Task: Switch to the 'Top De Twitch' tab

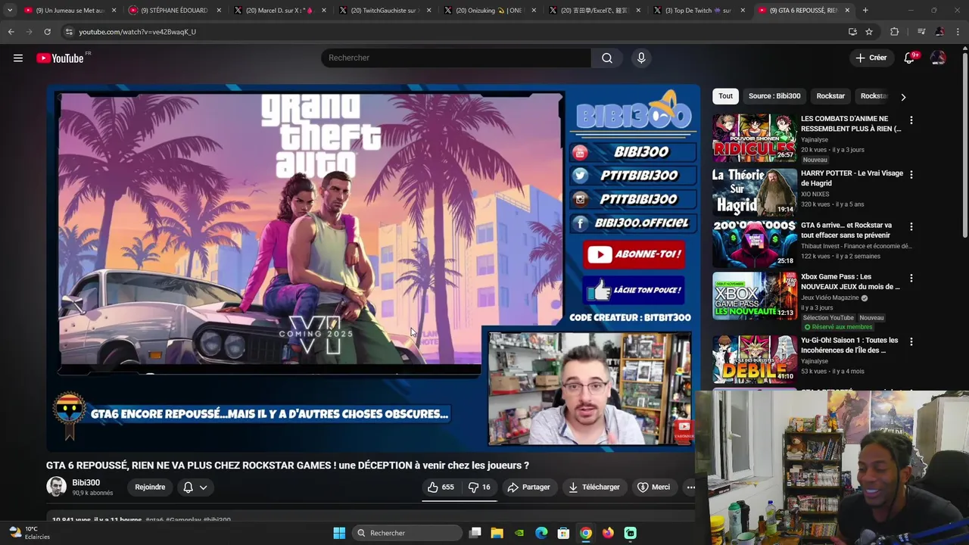Action: click(x=699, y=11)
